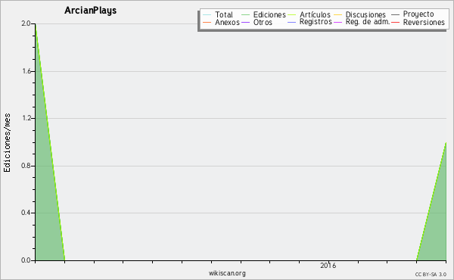Screen dimensions: 454x280
Task: Click the CC BY-SA 3.0 license text
Action: coord(431,275)
